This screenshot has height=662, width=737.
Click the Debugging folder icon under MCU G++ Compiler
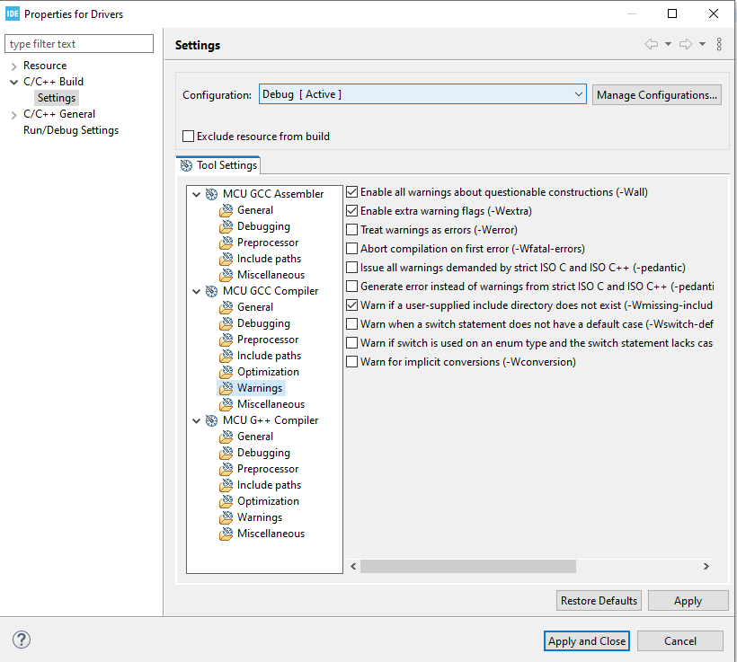(226, 453)
